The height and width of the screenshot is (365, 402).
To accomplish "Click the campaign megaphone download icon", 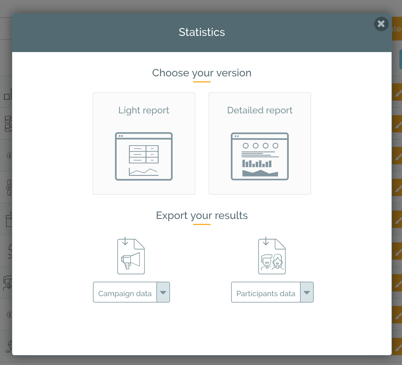I will pos(131,256).
